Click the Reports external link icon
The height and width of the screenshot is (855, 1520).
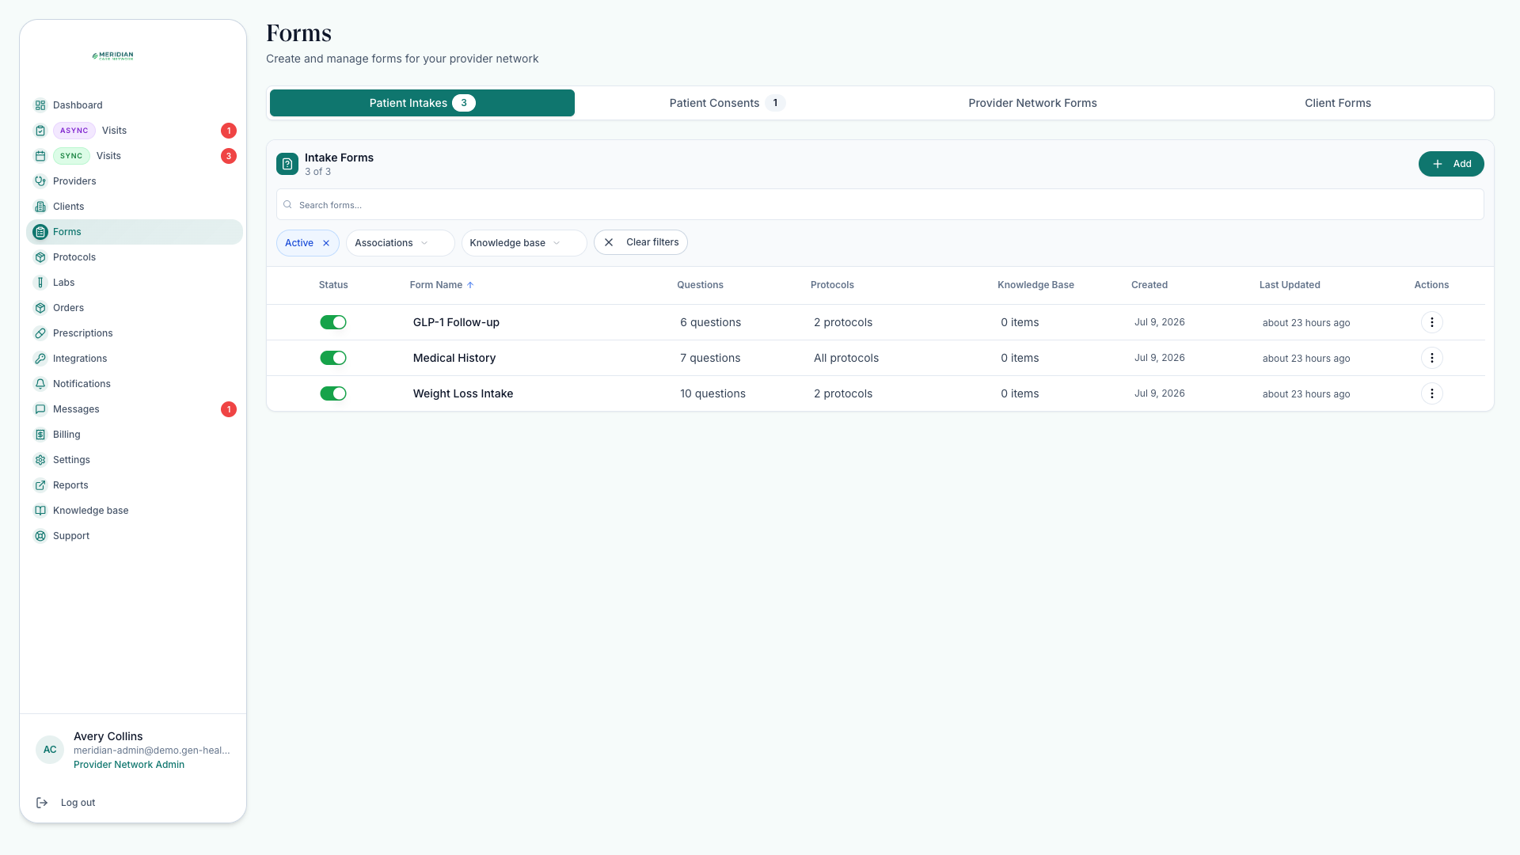tap(40, 485)
